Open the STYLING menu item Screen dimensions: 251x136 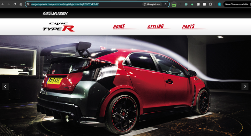click(x=155, y=26)
